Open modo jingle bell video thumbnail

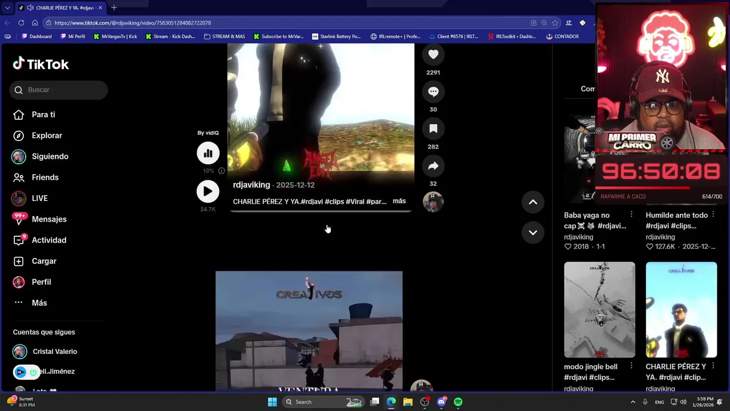pos(599,310)
